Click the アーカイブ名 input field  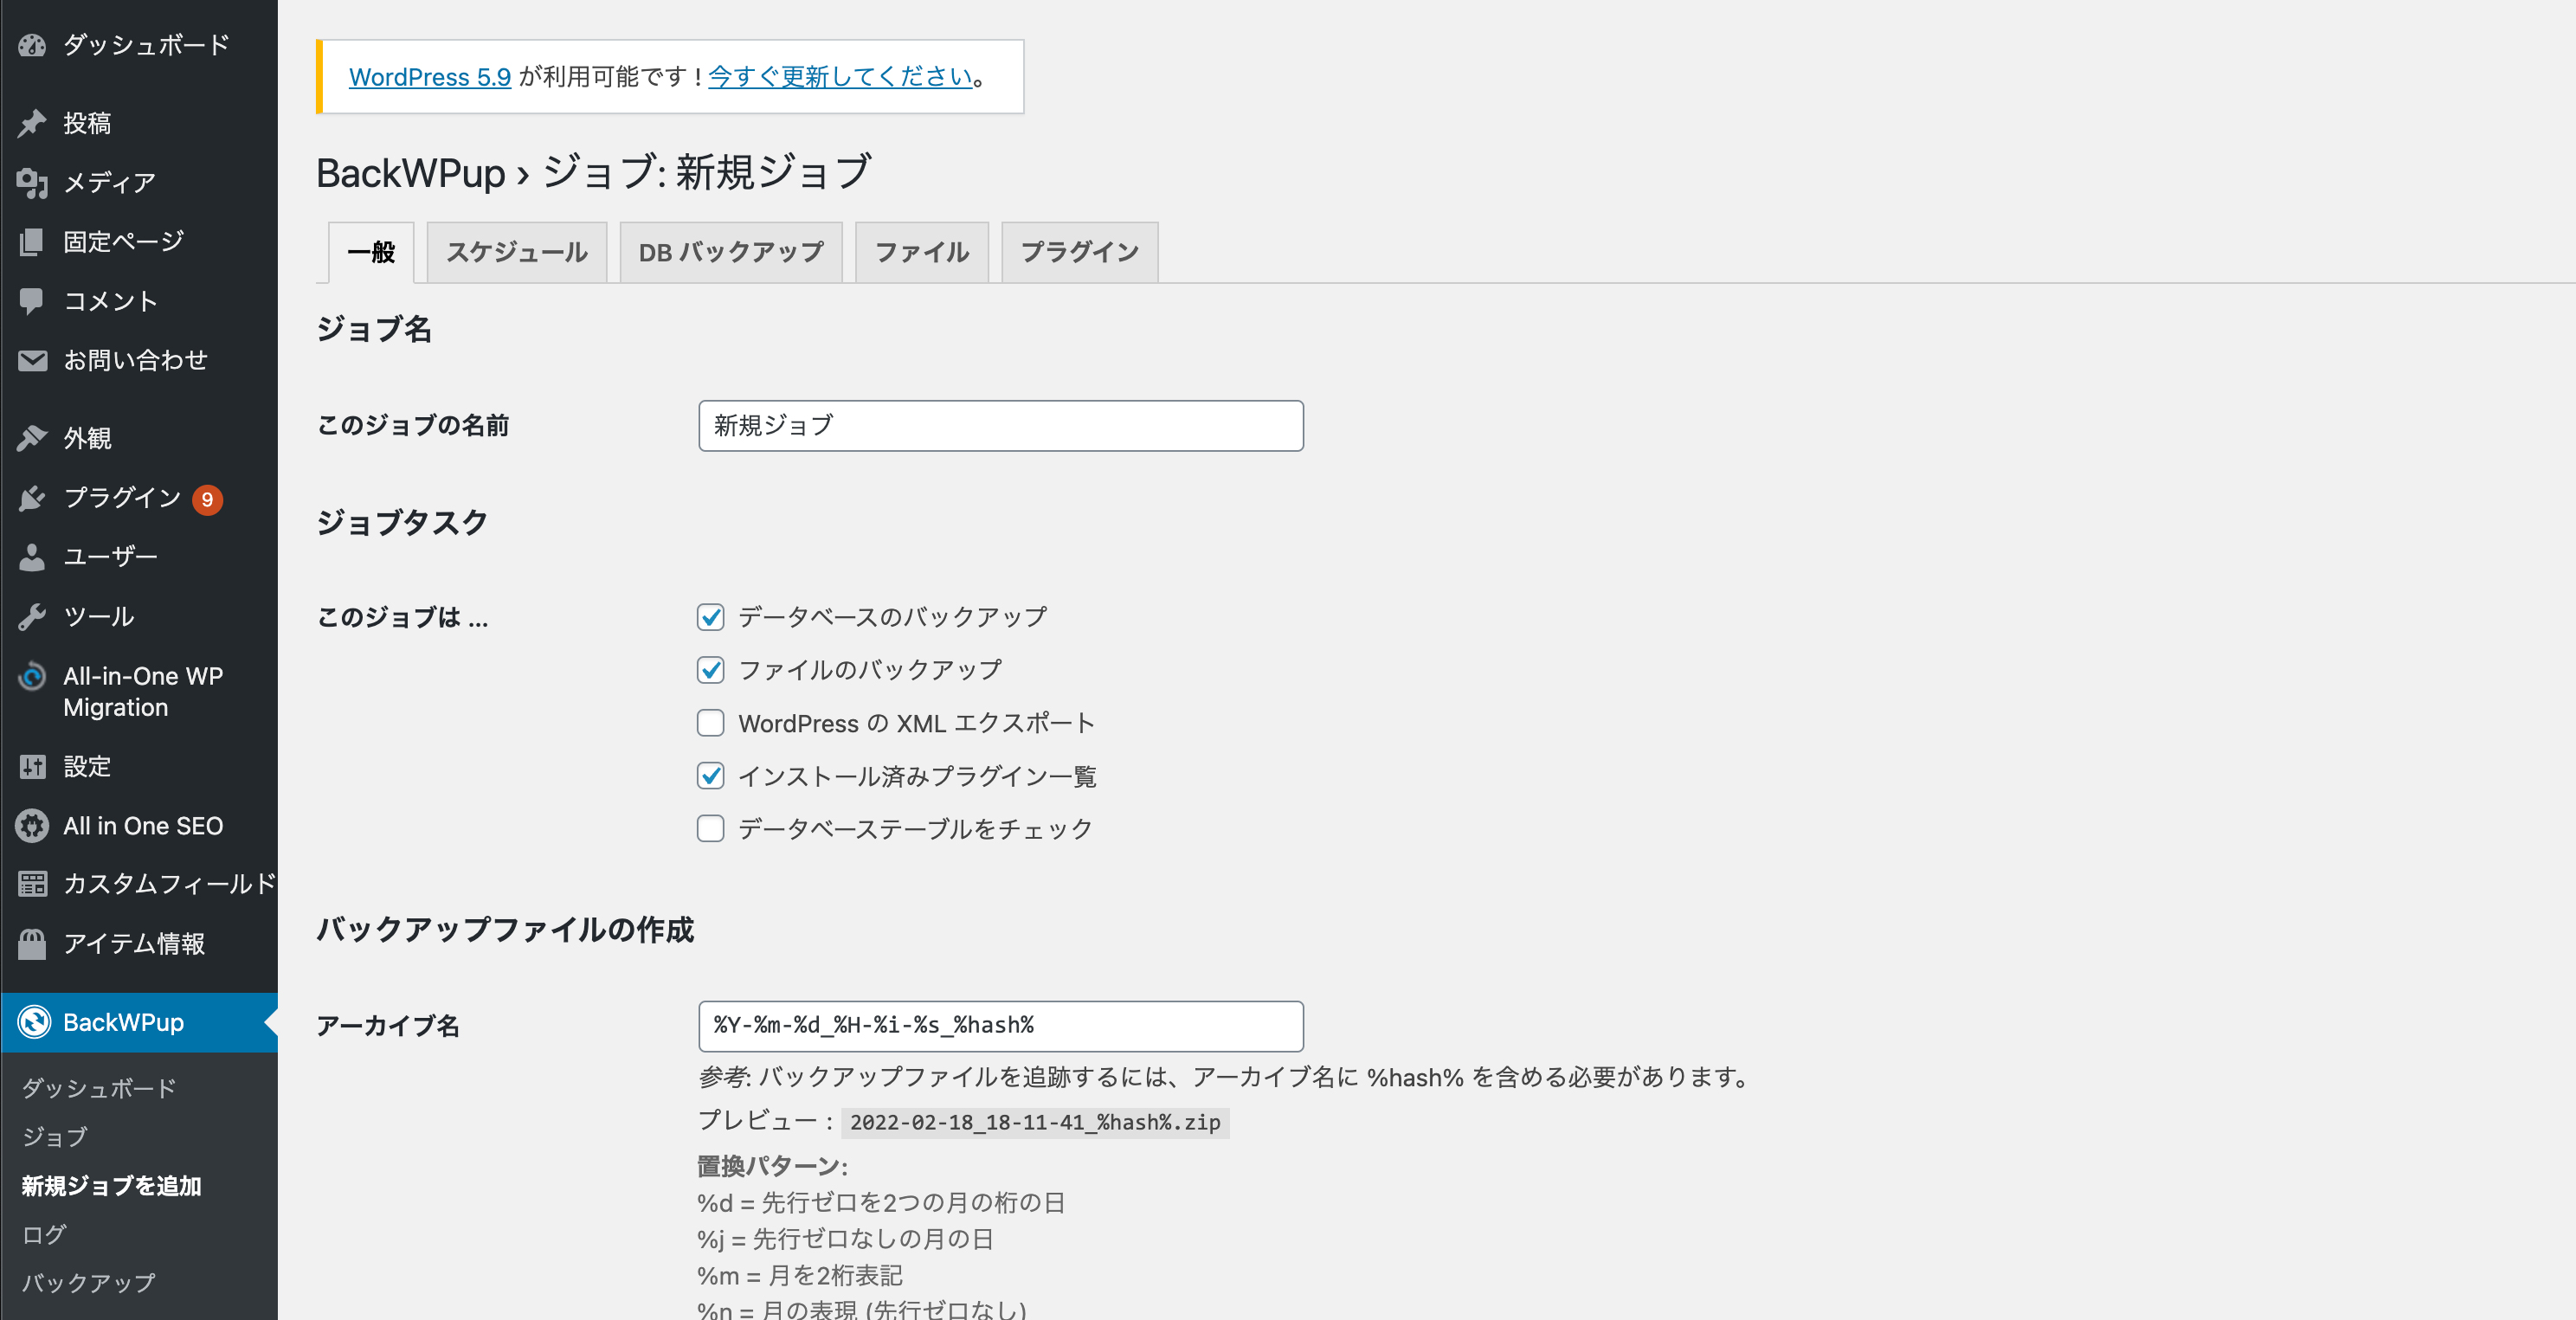tap(1001, 1026)
